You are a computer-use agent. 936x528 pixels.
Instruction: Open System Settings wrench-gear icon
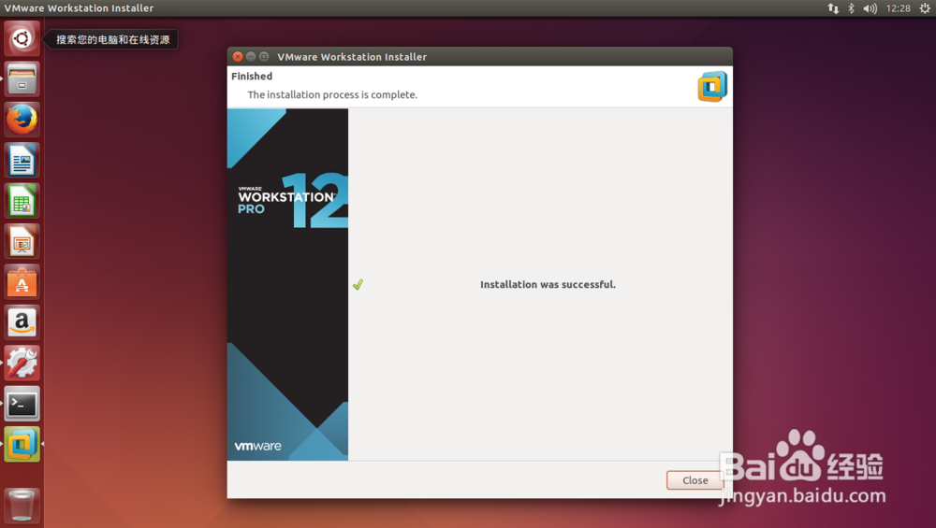point(22,363)
